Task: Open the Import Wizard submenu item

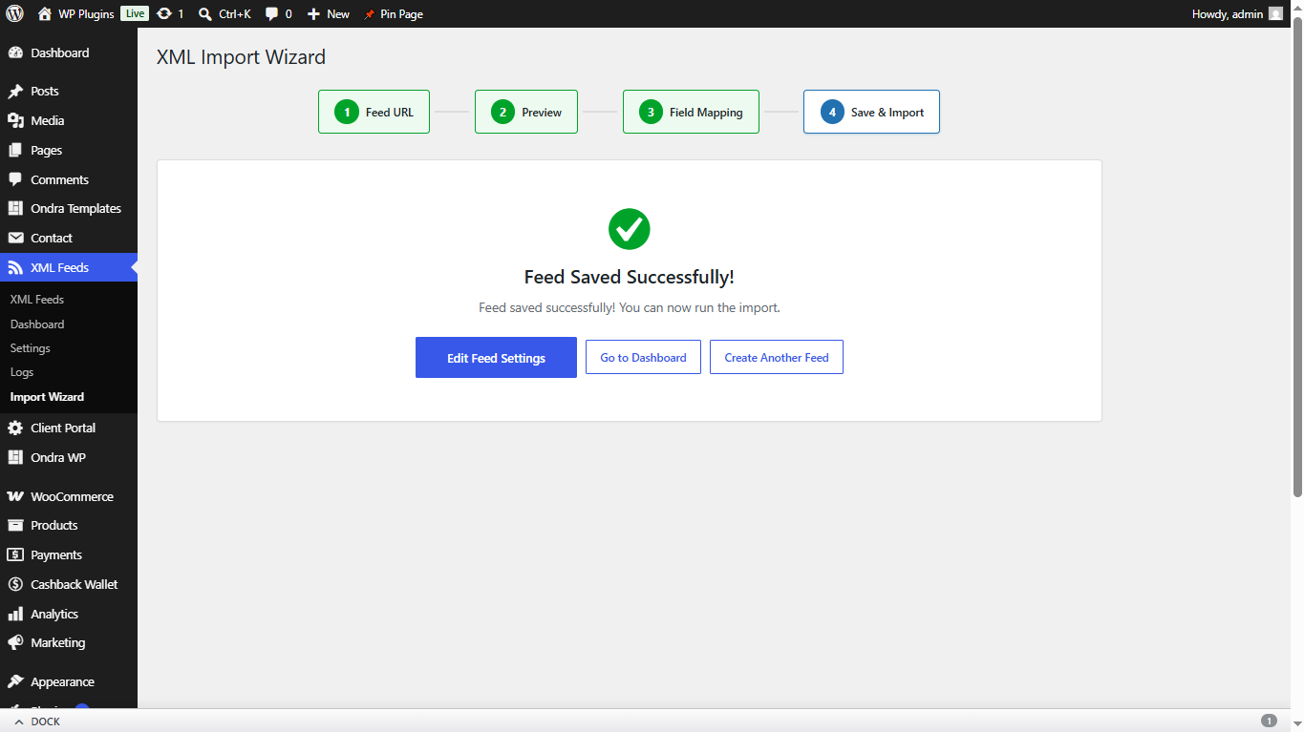Action: (x=47, y=397)
